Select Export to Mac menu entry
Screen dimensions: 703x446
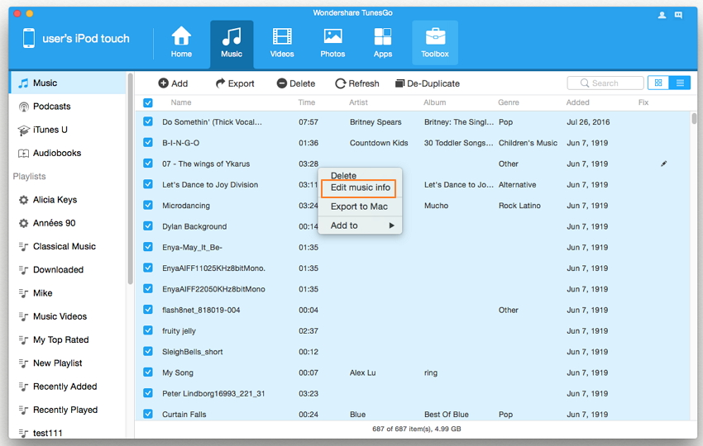click(x=359, y=206)
